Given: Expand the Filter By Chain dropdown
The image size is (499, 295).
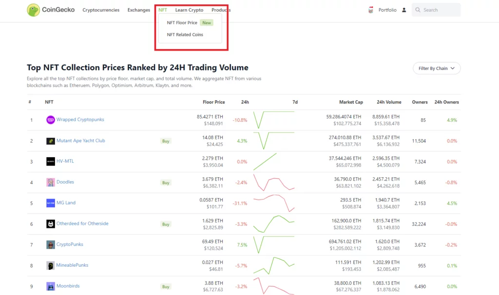Looking at the screenshot, I should tap(436, 69).
